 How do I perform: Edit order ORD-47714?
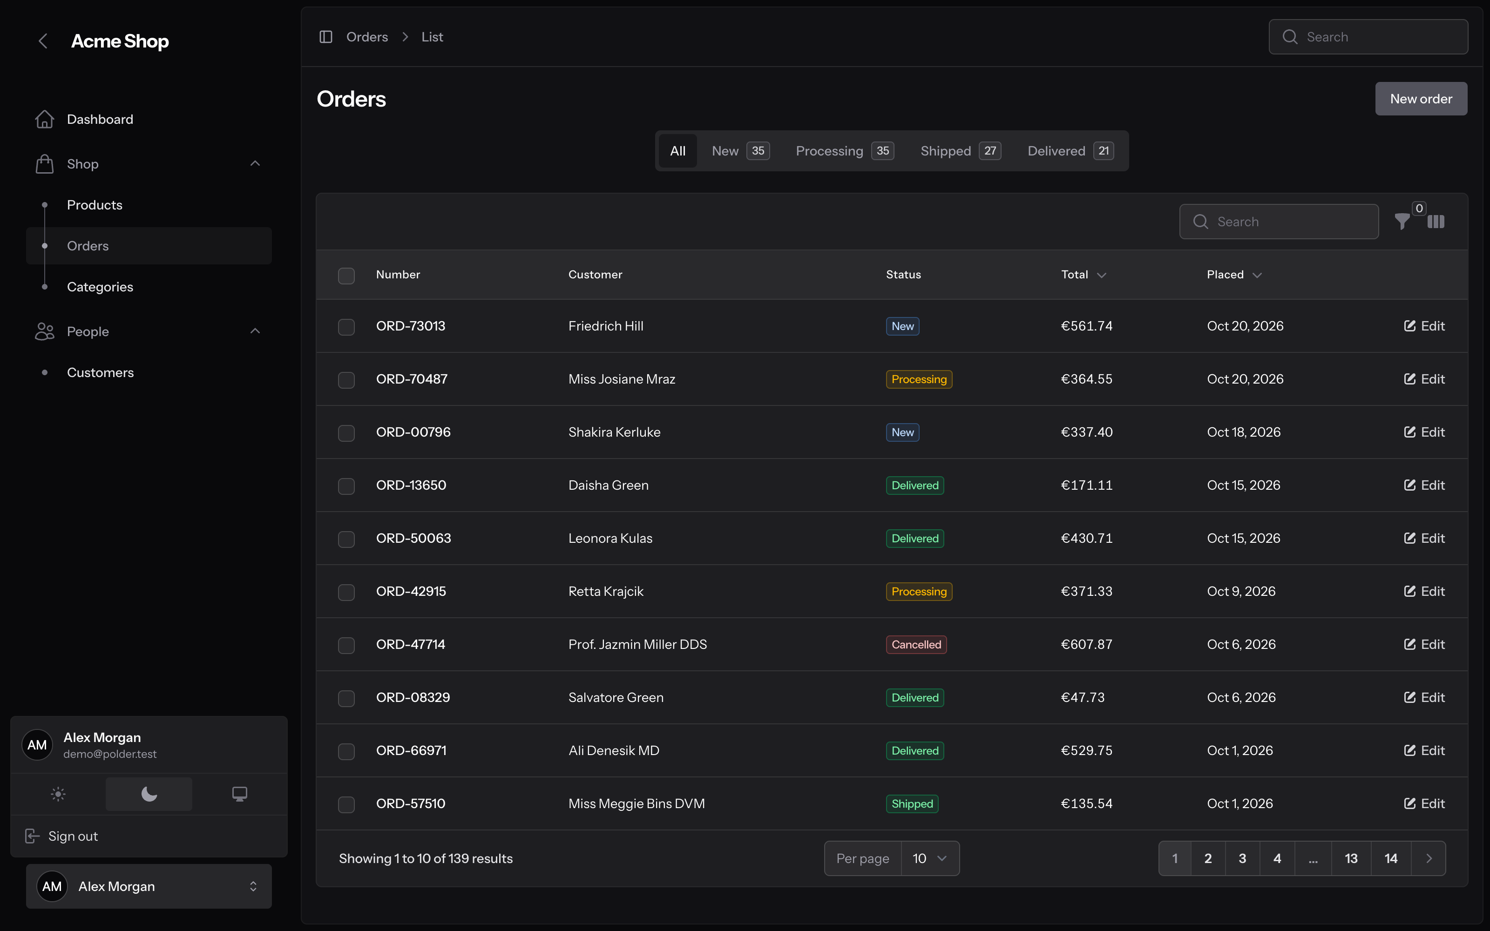pyautogui.click(x=1424, y=645)
